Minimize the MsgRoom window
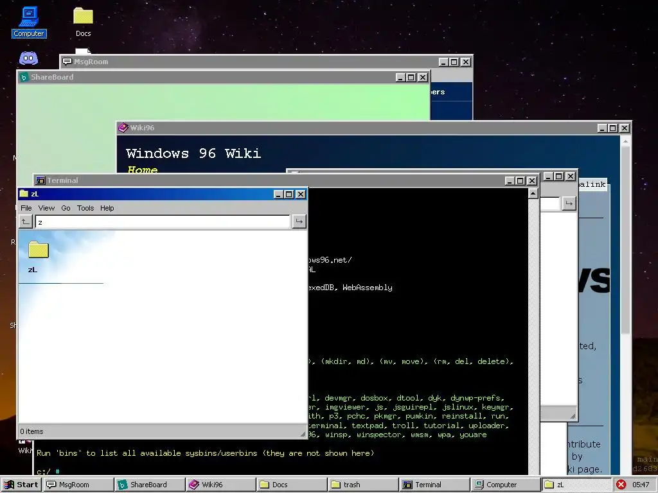 [x=443, y=62]
